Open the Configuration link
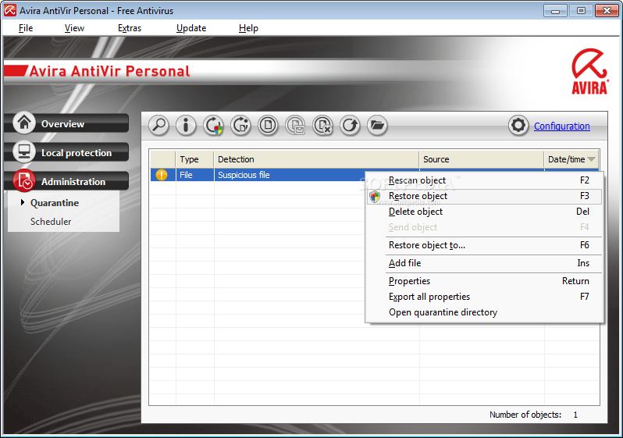623x438 pixels. tap(562, 126)
